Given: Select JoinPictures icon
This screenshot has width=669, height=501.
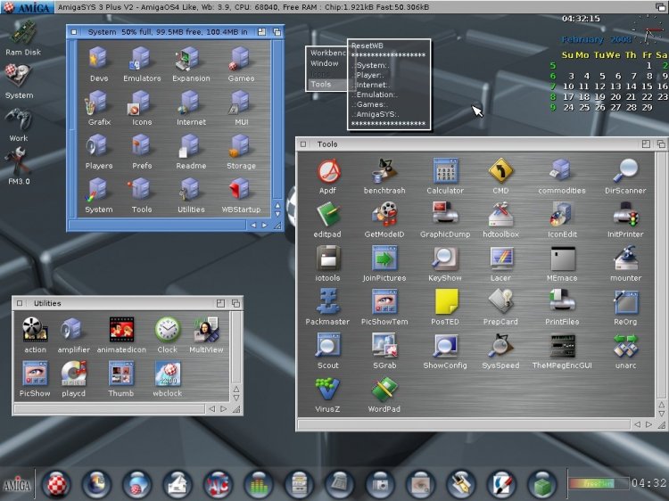Looking at the screenshot, I should (384, 259).
